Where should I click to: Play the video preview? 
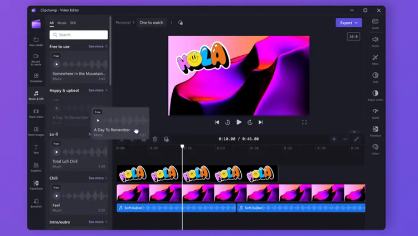[x=239, y=122]
